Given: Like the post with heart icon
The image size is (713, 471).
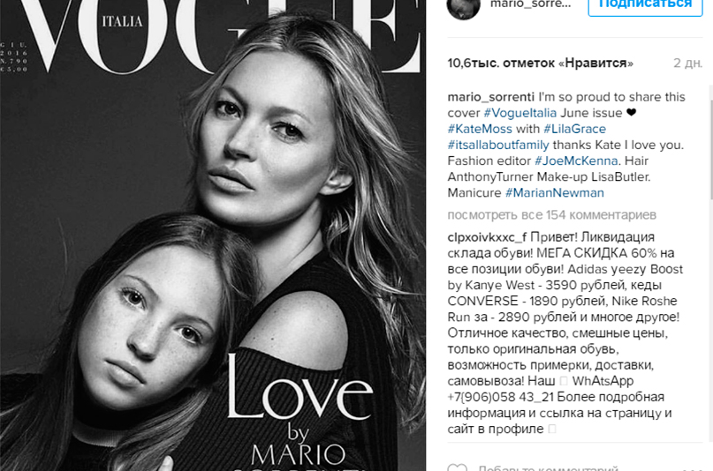Looking at the screenshot, I should point(457,467).
